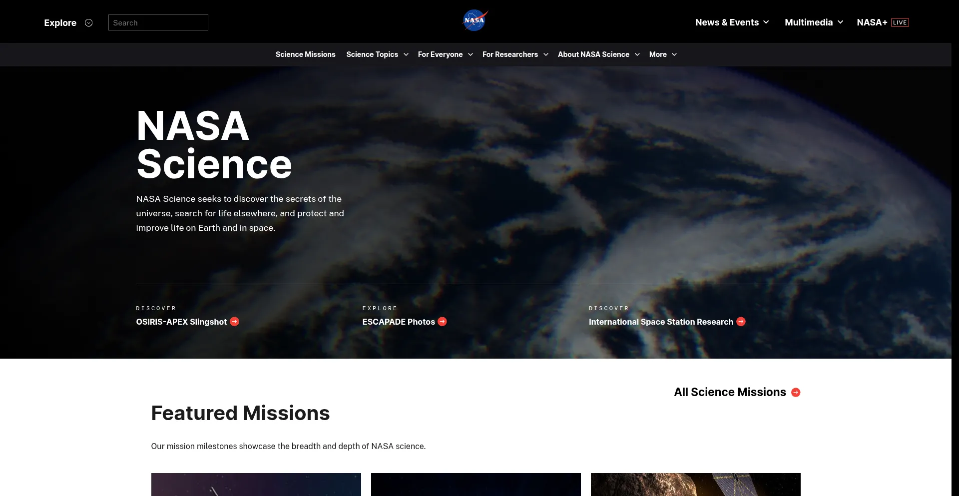Click red arrow after International Space Station Research
The height and width of the screenshot is (496, 959).
[741, 322]
